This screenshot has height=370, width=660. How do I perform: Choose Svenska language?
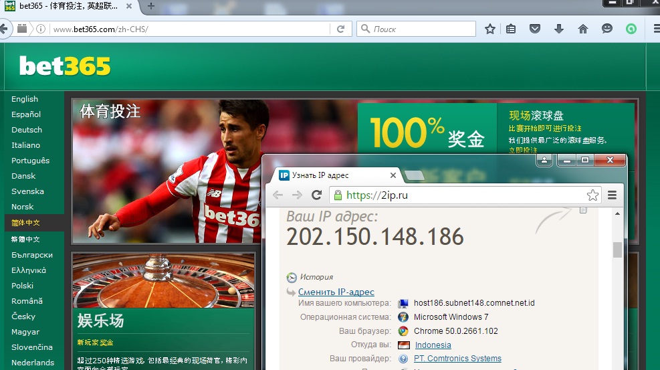(x=27, y=191)
